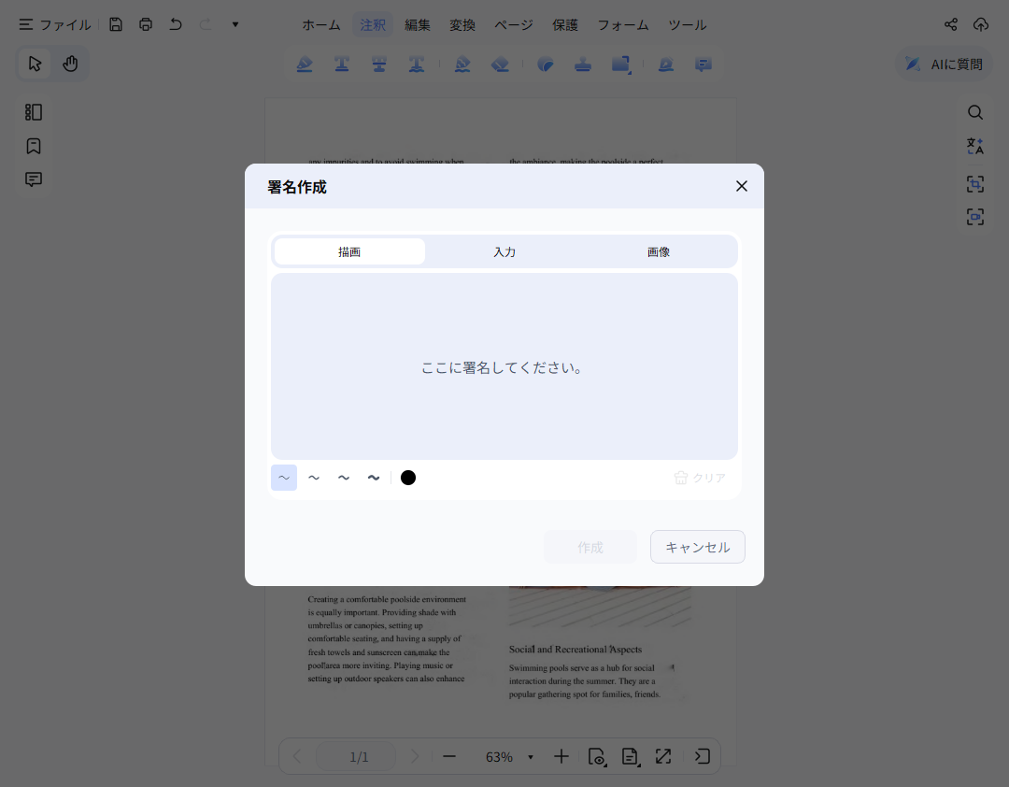Open the 変換 menu
1009x787 pixels.
coord(462,25)
